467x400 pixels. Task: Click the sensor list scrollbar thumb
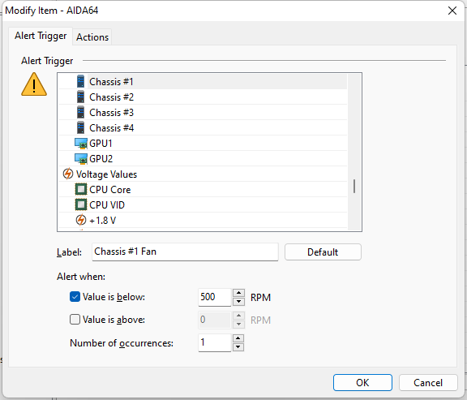354,187
